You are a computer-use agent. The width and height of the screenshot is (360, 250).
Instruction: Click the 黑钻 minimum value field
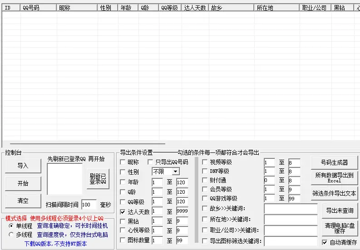pos(157,221)
